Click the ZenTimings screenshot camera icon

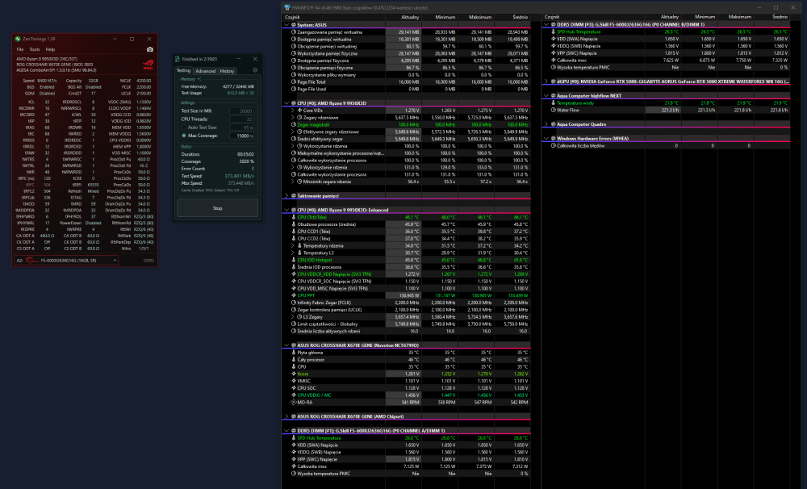(x=150, y=49)
